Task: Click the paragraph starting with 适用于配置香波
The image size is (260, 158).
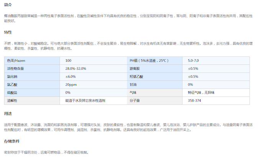Action: 128,127
